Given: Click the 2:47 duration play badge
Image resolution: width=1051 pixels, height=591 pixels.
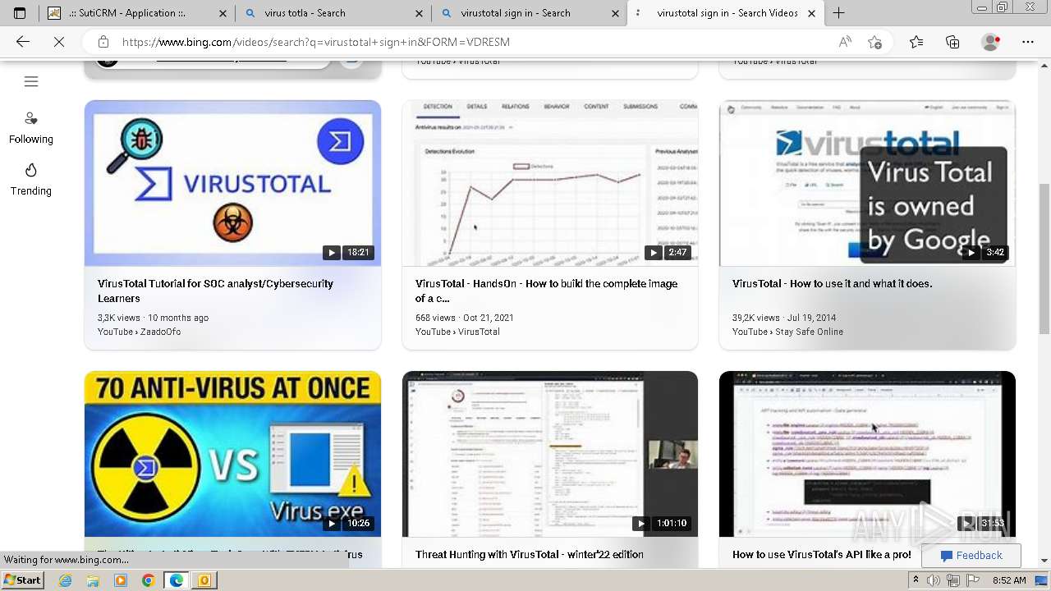Looking at the screenshot, I should pos(668,253).
